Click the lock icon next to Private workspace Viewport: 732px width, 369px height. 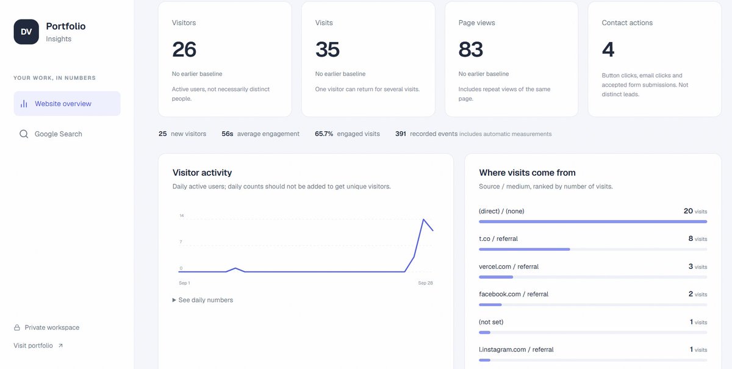tap(17, 328)
